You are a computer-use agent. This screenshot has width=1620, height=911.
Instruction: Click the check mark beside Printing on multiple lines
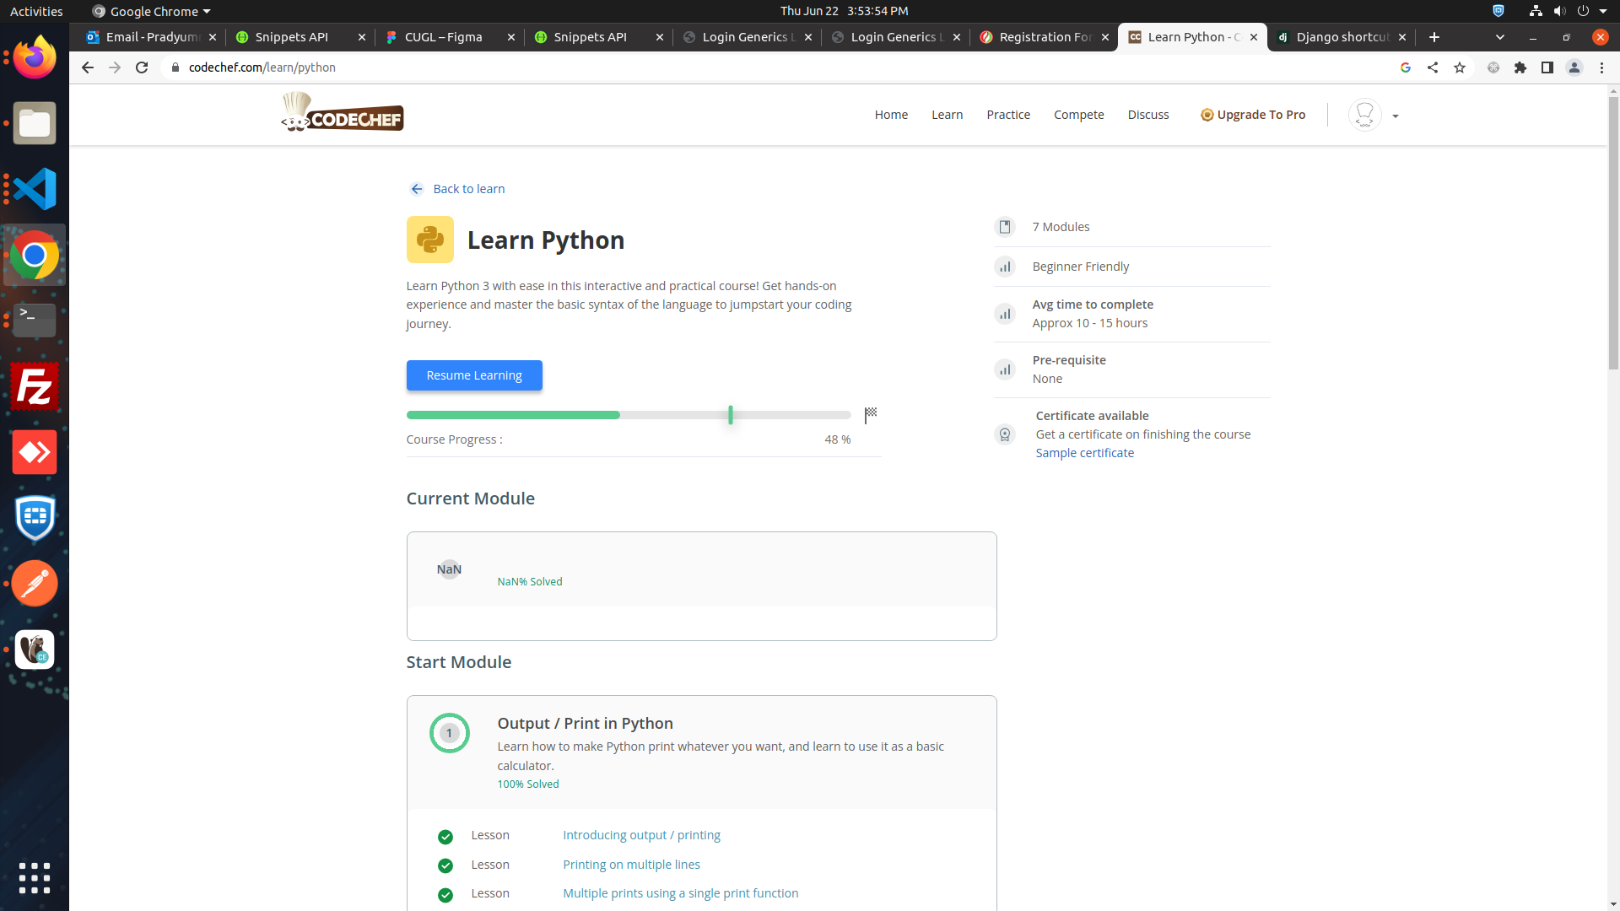[x=445, y=866]
